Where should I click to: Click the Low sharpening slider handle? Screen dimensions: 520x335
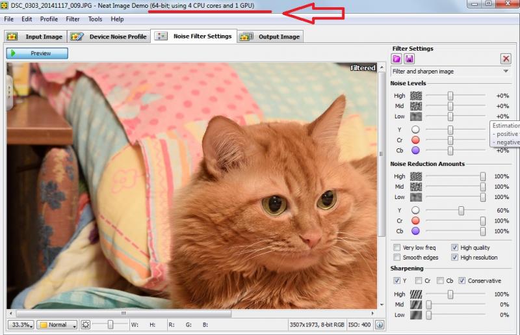click(x=429, y=315)
